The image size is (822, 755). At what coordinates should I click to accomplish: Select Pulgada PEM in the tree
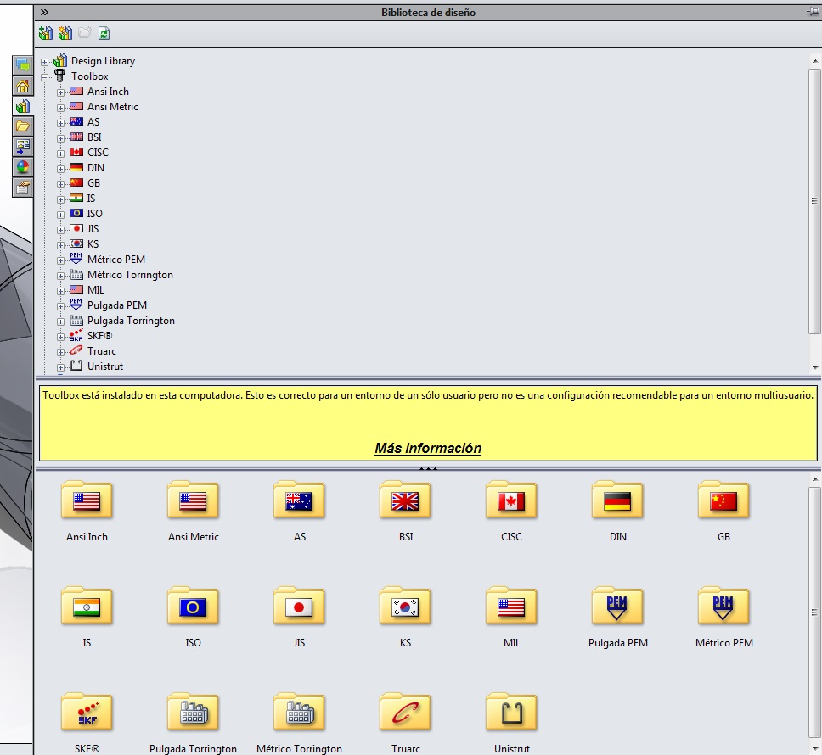(117, 305)
